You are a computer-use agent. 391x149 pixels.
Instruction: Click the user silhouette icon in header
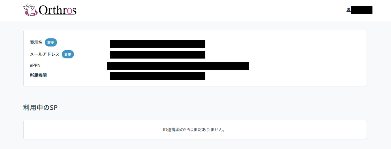click(348, 10)
